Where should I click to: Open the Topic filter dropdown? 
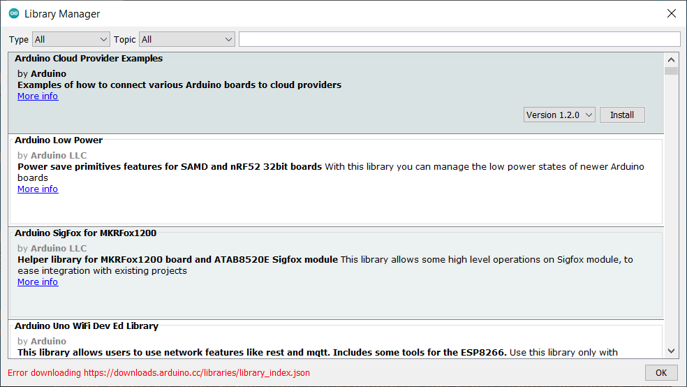(186, 40)
